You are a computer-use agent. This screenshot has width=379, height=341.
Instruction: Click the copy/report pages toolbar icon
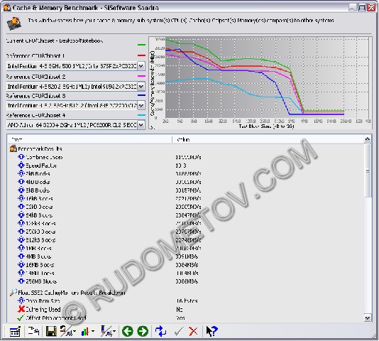pyautogui.click(x=33, y=331)
